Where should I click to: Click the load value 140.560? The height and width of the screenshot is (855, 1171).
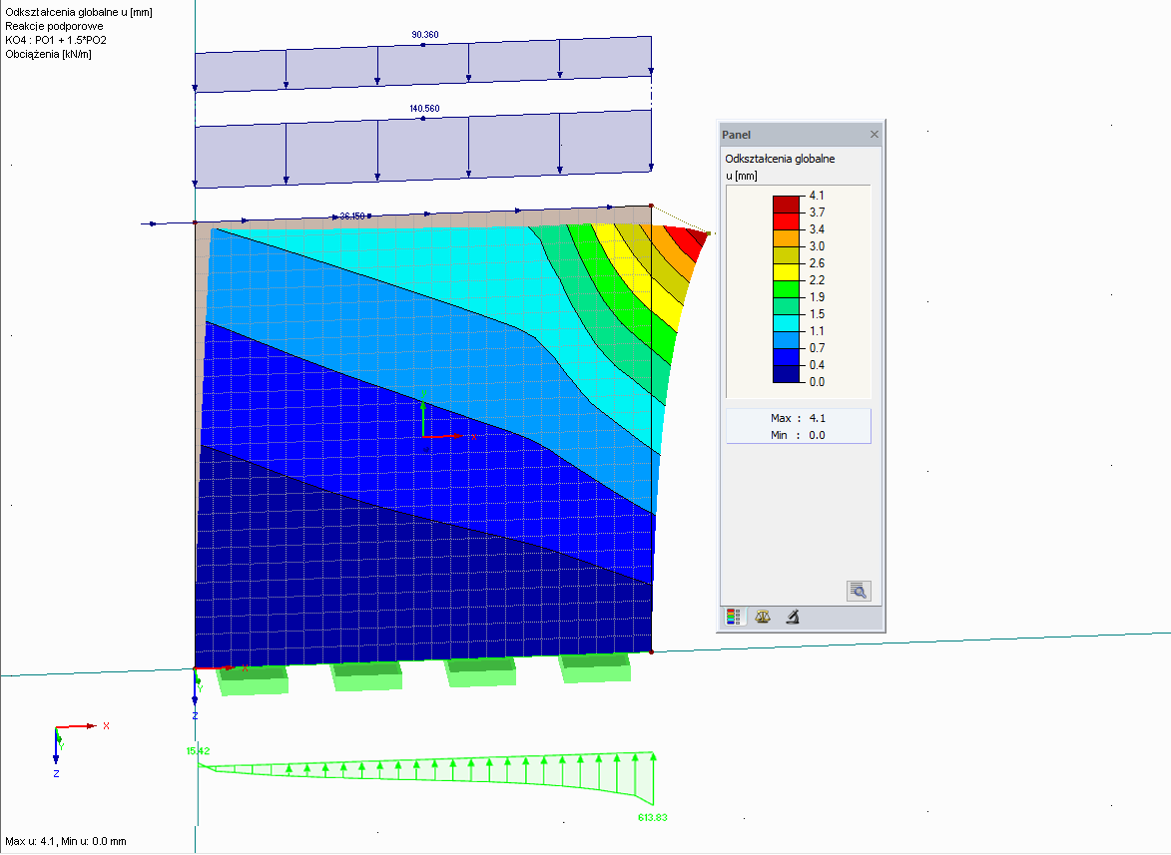[424, 109]
